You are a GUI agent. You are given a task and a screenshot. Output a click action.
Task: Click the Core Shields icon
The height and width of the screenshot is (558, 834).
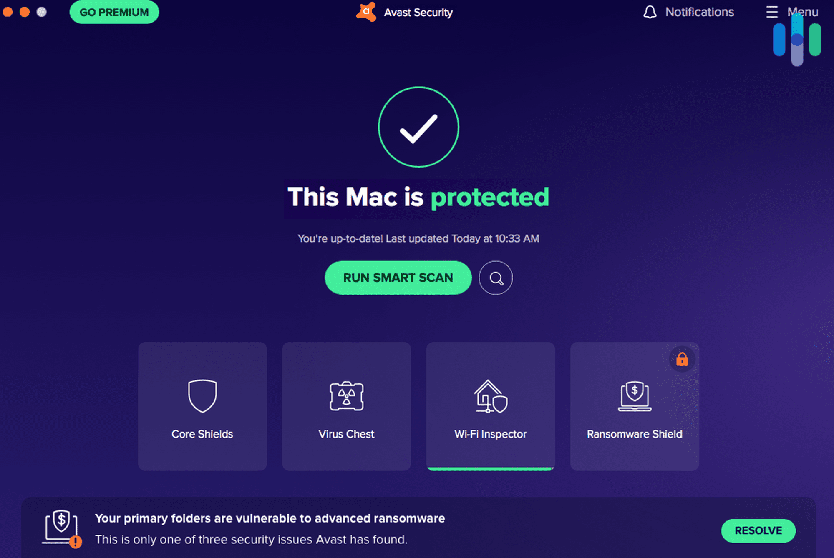coord(202,395)
